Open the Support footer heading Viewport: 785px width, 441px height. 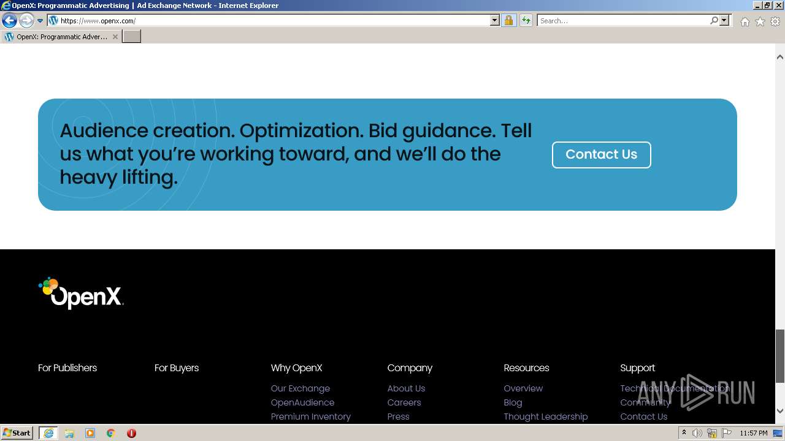point(638,368)
